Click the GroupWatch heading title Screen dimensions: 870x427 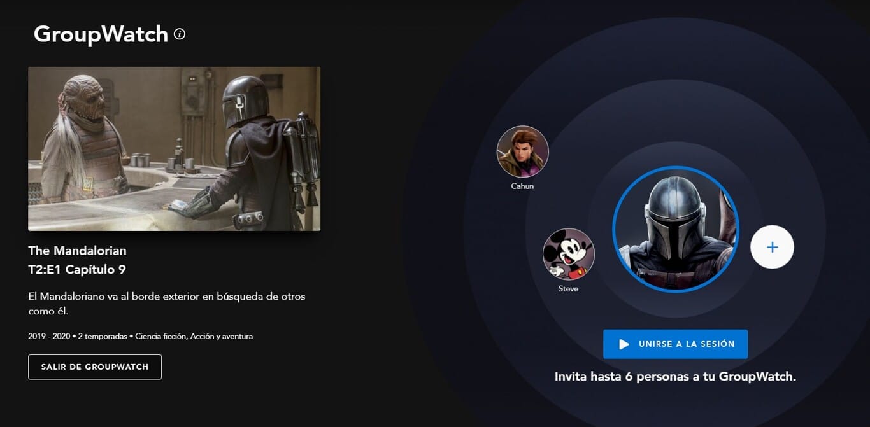pyautogui.click(x=101, y=34)
